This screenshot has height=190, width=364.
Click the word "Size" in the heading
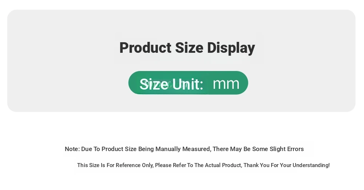tap(189, 48)
